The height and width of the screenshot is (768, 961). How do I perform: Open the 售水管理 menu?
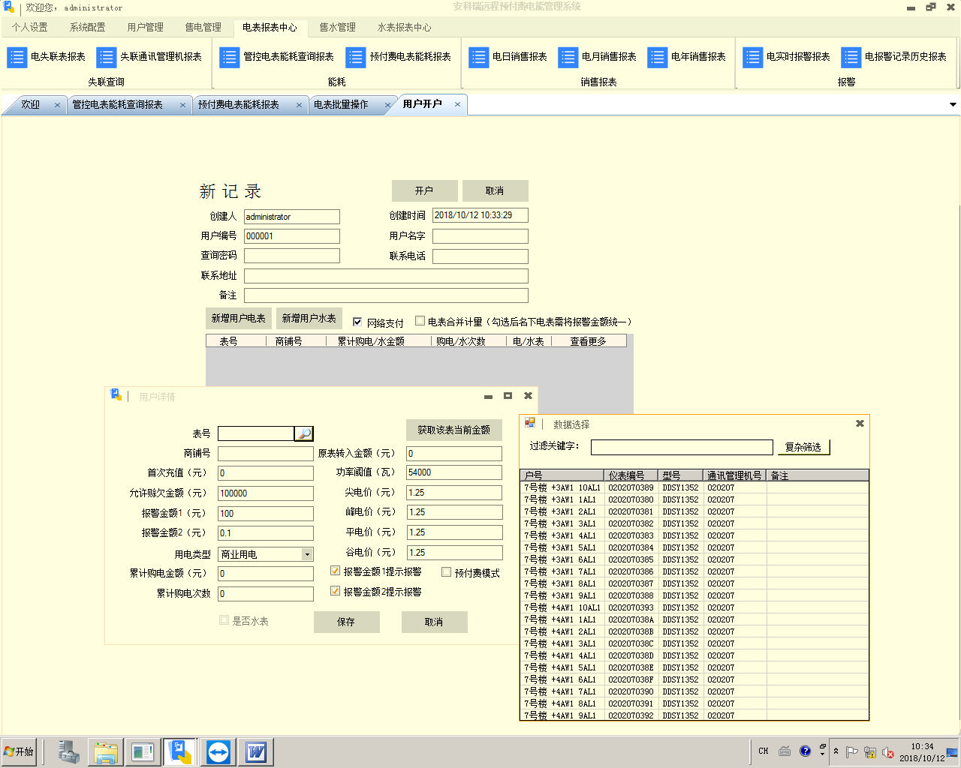click(338, 27)
